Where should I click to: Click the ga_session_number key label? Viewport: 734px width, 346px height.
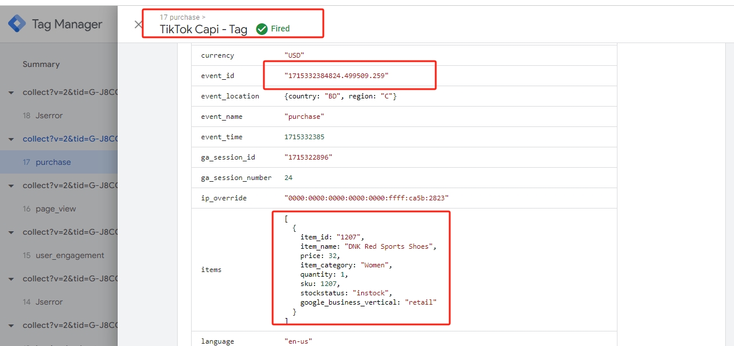[x=236, y=178]
